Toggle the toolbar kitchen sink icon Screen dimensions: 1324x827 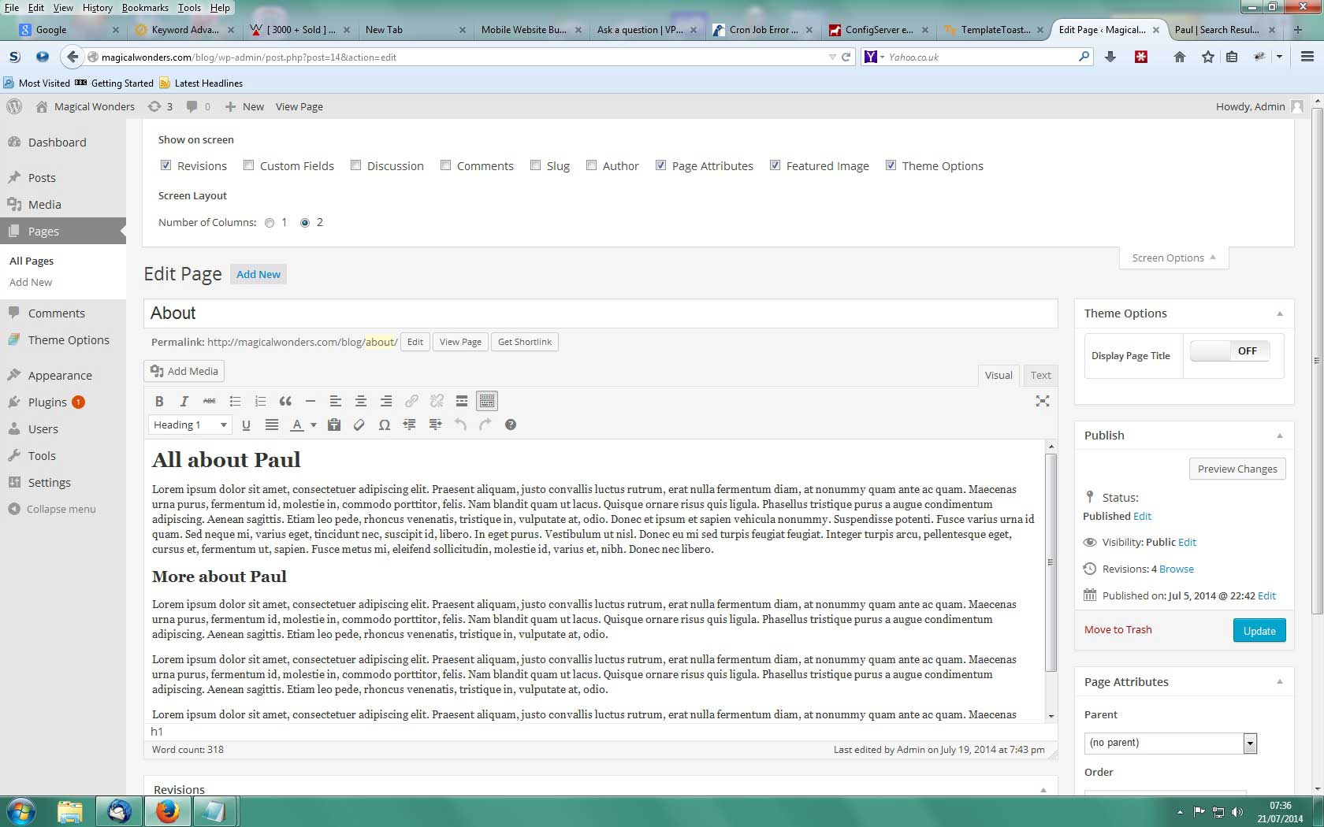pos(487,402)
